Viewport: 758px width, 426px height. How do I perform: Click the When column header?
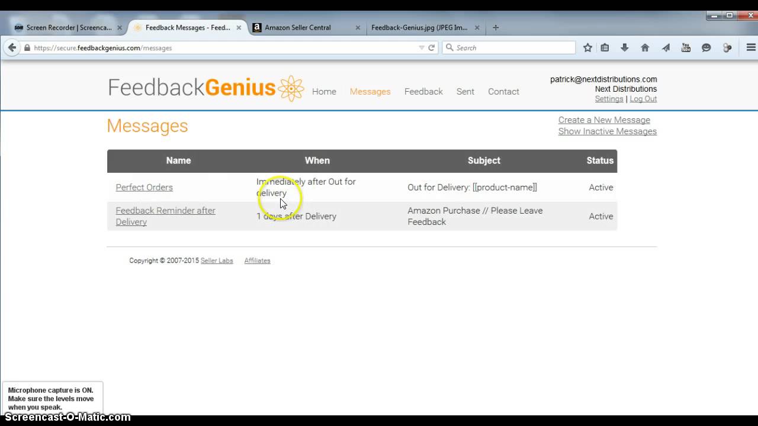click(317, 161)
